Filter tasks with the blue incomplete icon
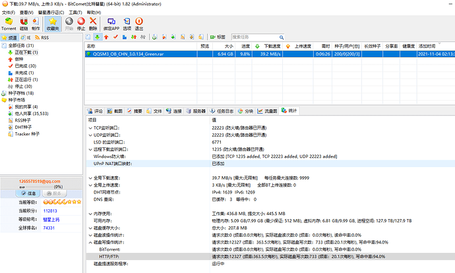 point(125,37)
